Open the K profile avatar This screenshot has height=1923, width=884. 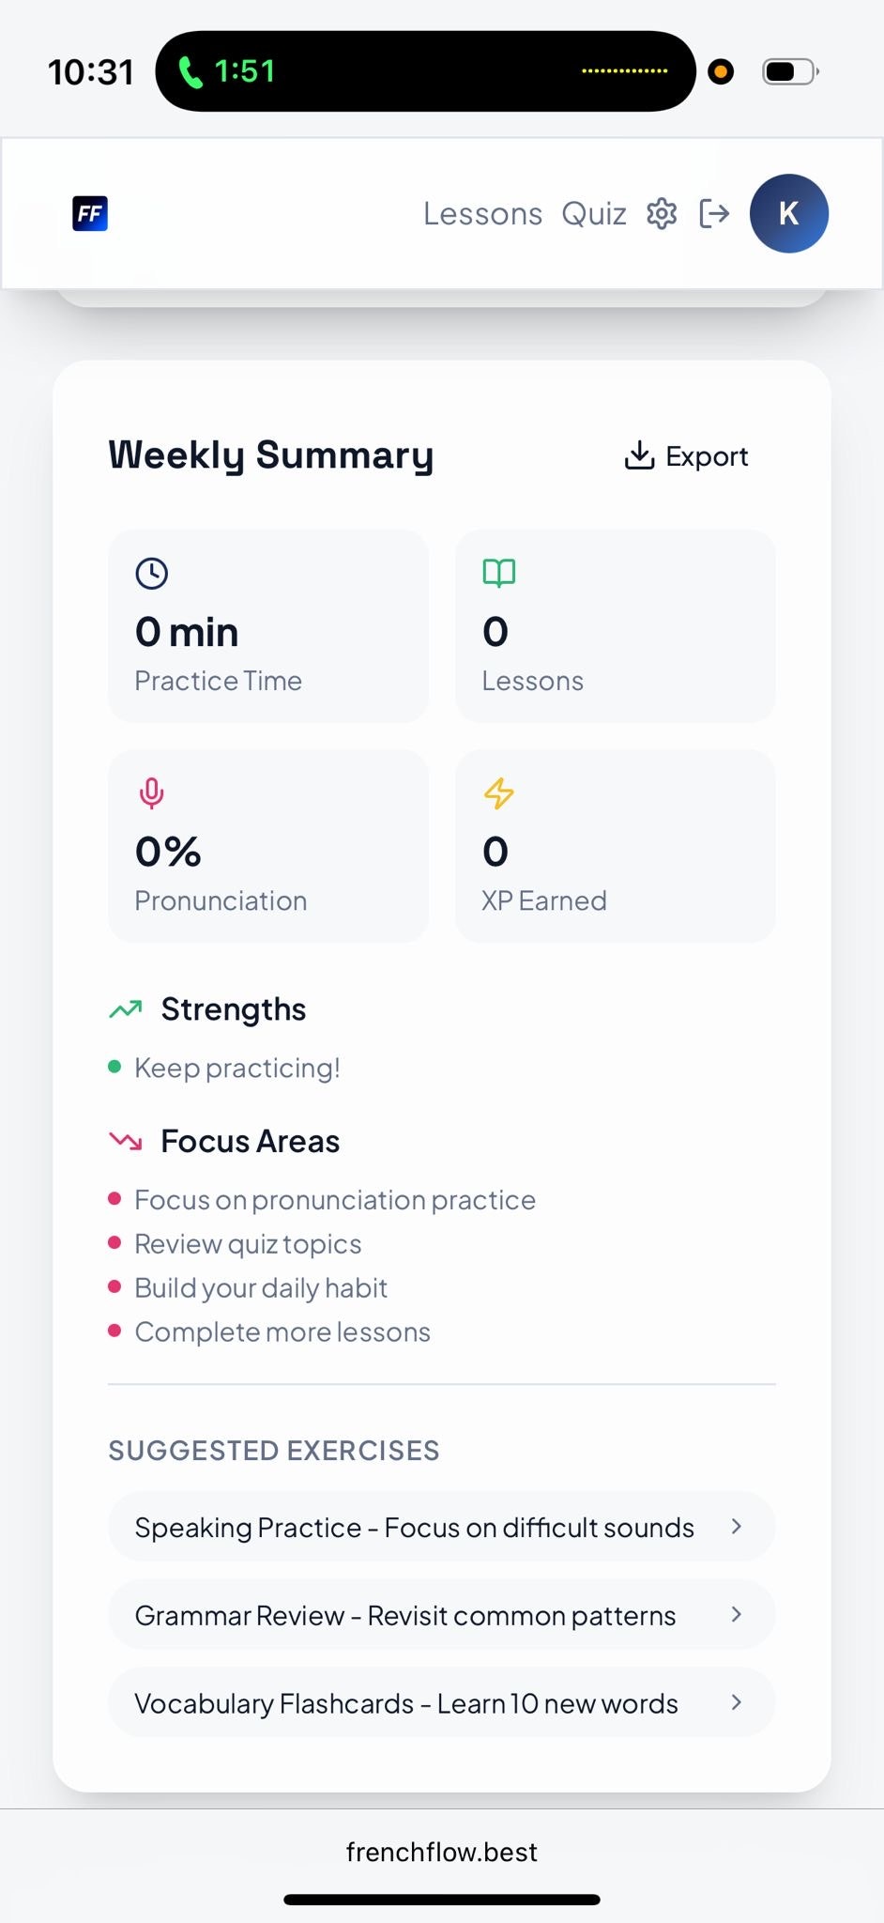click(788, 213)
